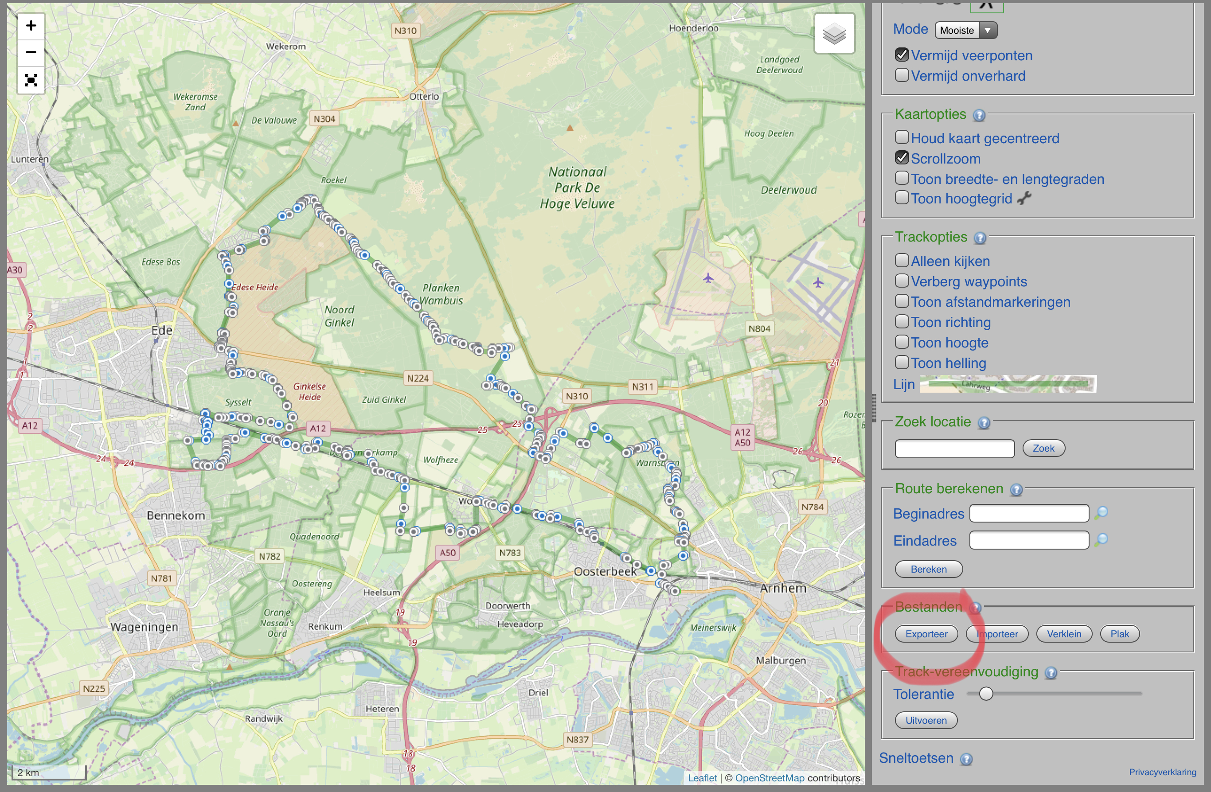Open the Lijn style selector
Screen dimensions: 1211x792
tap(1008, 384)
